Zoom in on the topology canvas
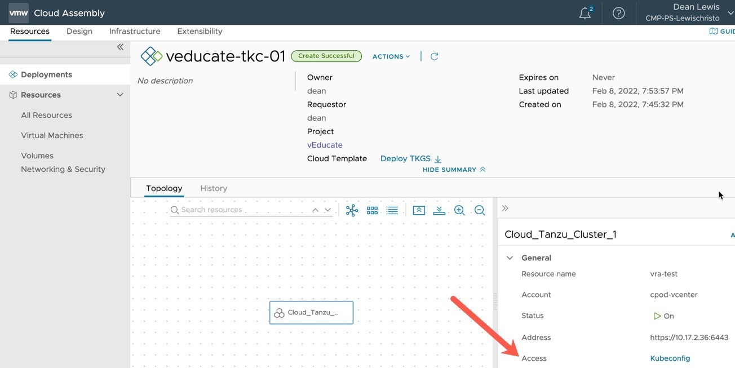This screenshot has height=368, width=735. (459, 210)
